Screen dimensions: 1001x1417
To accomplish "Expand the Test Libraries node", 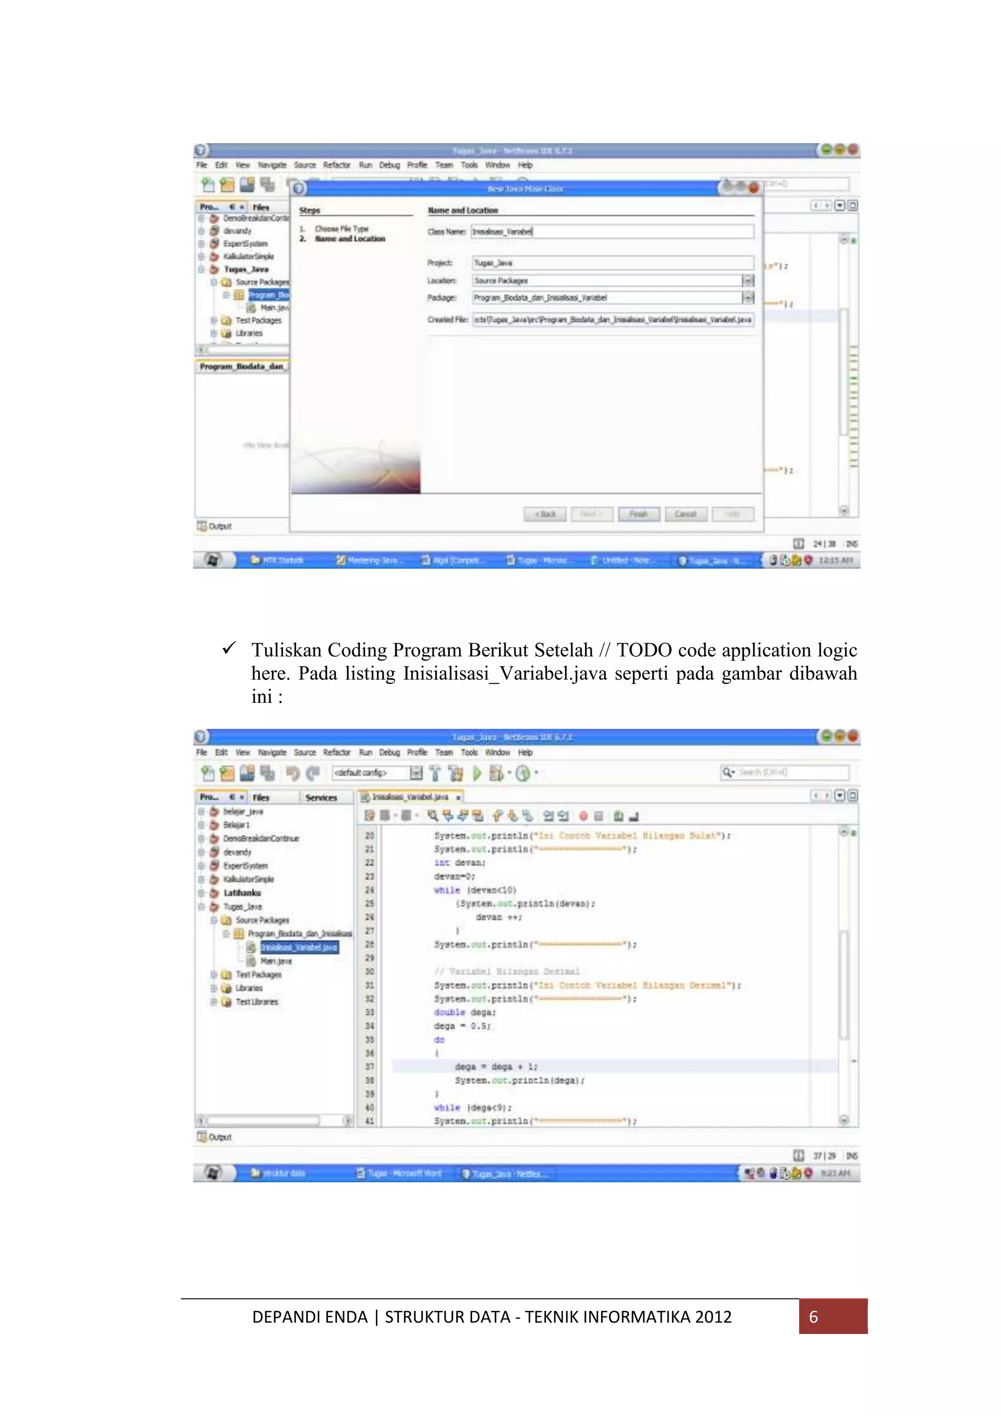I will click(x=214, y=1002).
